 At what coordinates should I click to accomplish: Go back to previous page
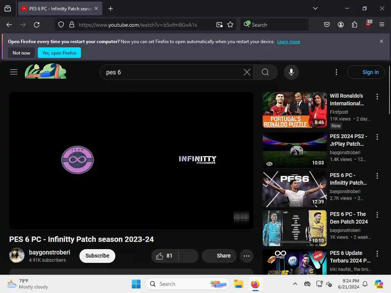[9, 25]
